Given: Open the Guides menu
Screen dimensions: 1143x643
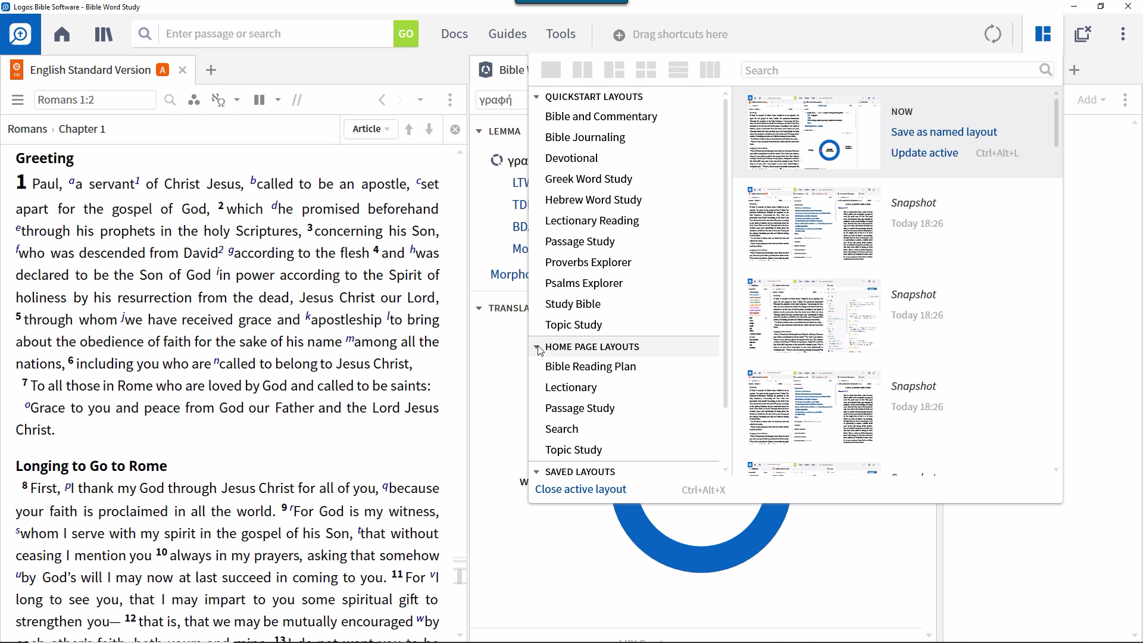Looking at the screenshot, I should [507, 34].
